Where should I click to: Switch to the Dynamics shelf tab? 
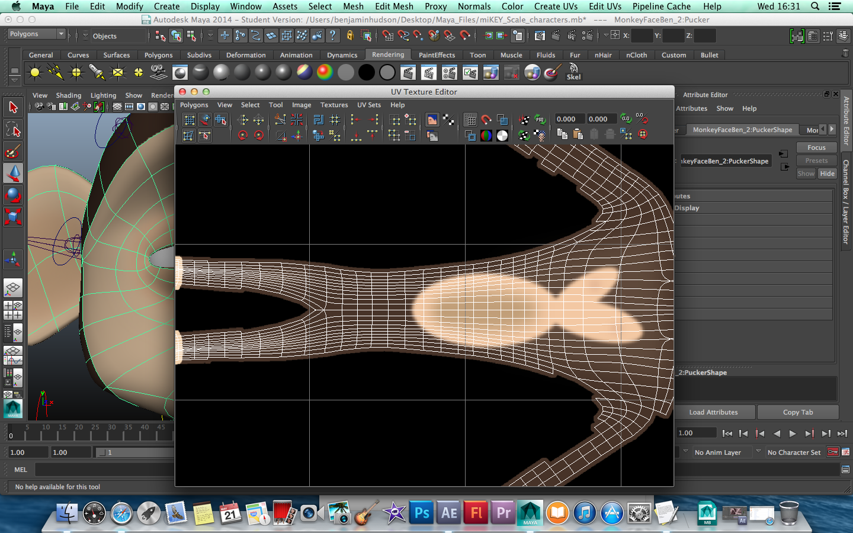click(342, 55)
